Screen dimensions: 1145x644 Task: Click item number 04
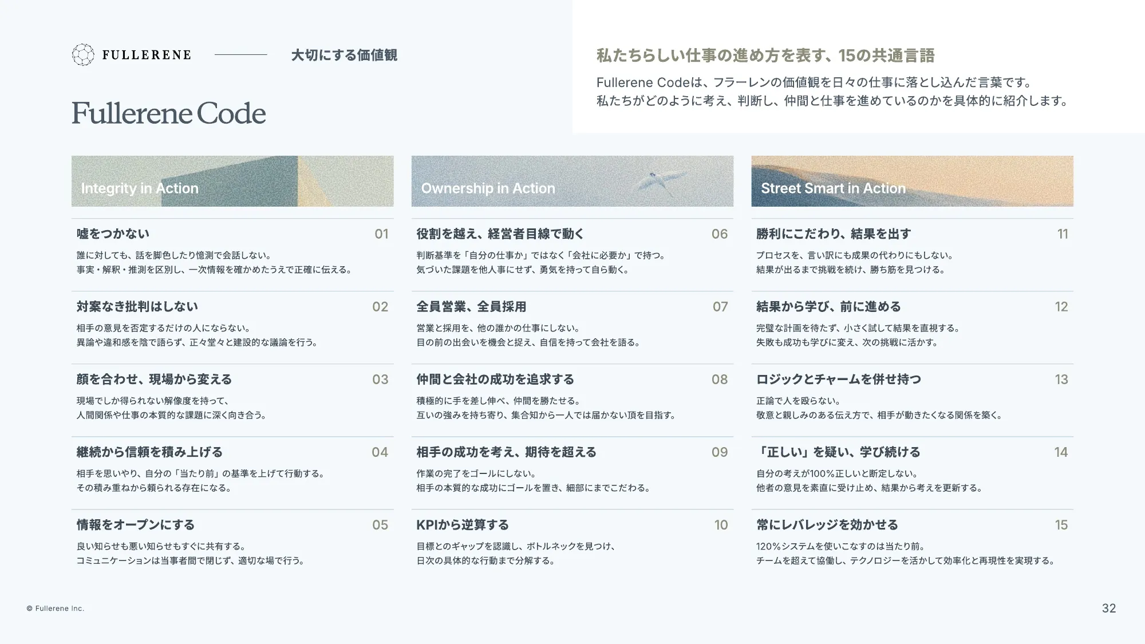point(380,452)
